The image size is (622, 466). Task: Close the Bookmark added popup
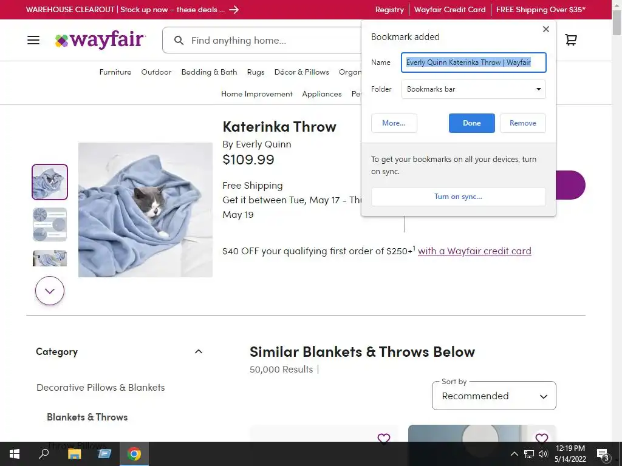pyautogui.click(x=546, y=29)
